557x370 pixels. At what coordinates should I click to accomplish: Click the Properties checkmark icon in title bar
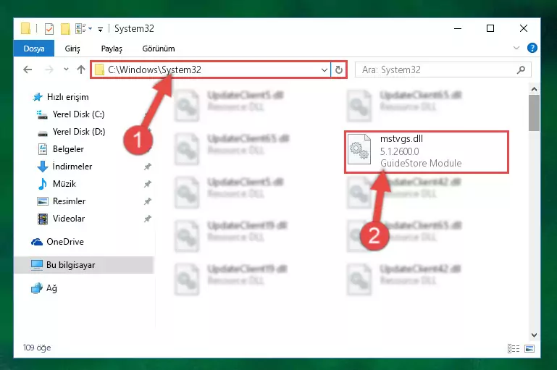49,29
